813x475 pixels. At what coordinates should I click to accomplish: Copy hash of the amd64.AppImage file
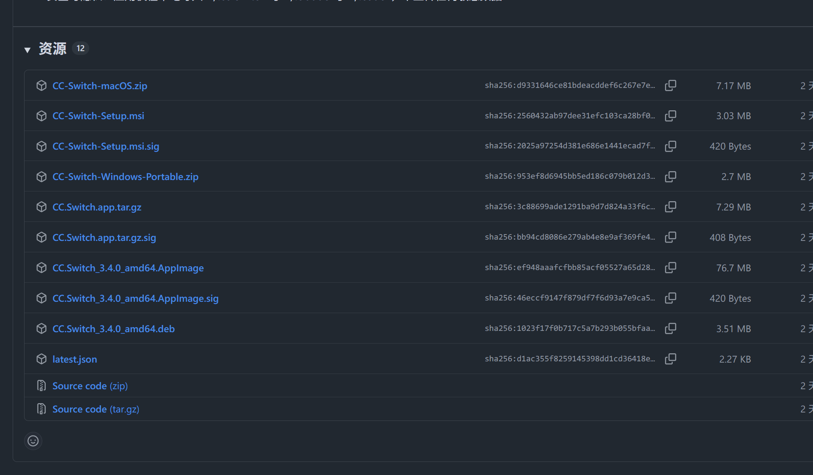671,268
